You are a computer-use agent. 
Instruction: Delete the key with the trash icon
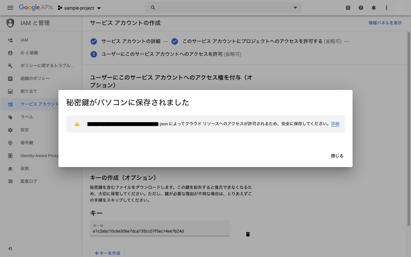(248, 234)
